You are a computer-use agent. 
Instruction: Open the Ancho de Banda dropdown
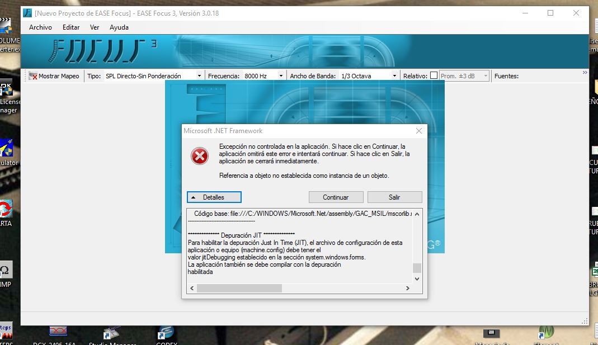(x=394, y=76)
